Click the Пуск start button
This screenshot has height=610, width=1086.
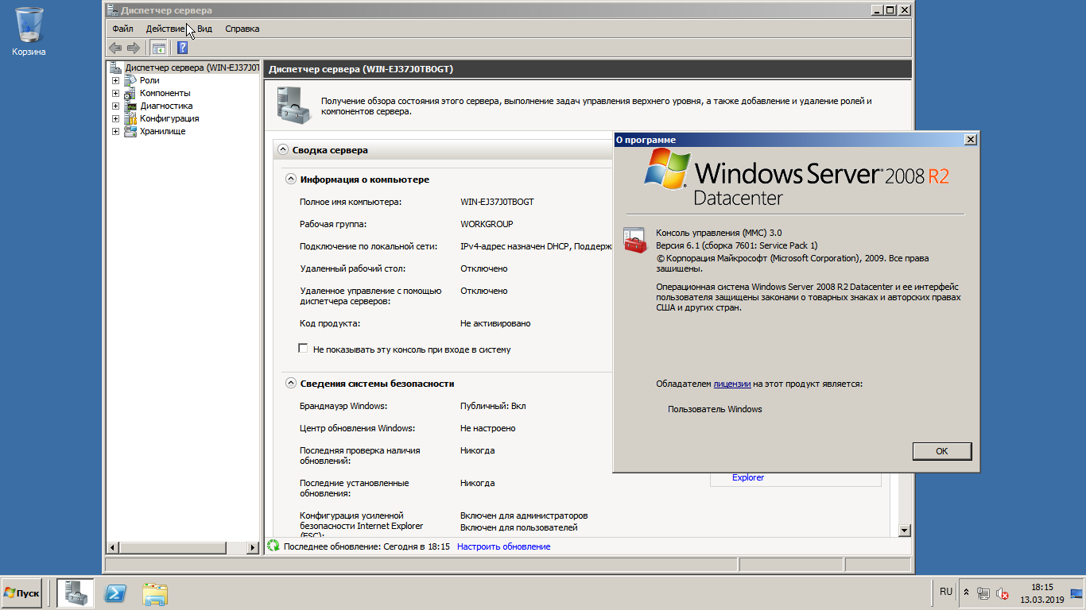tap(21, 593)
